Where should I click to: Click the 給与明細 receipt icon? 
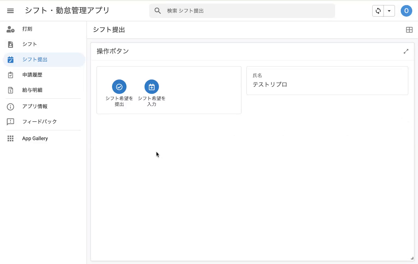click(10, 90)
